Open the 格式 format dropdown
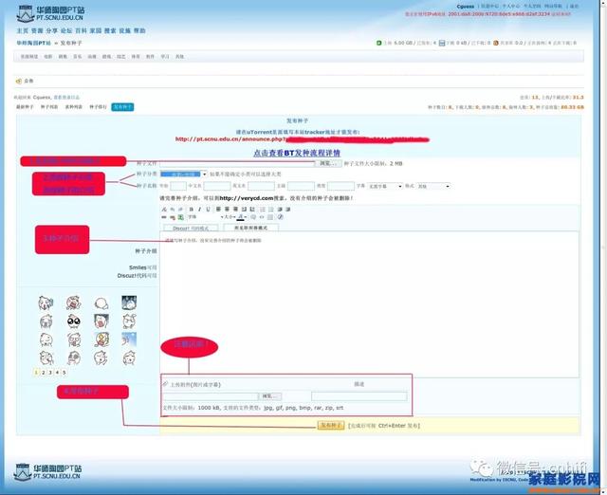This screenshot has width=607, height=495. [x=433, y=186]
